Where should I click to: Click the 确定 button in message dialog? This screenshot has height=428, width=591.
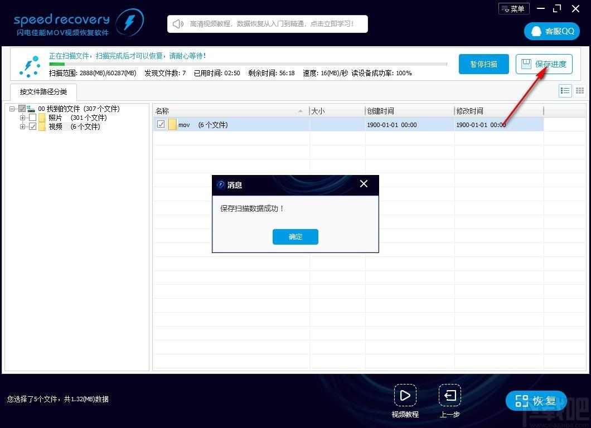(x=295, y=237)
